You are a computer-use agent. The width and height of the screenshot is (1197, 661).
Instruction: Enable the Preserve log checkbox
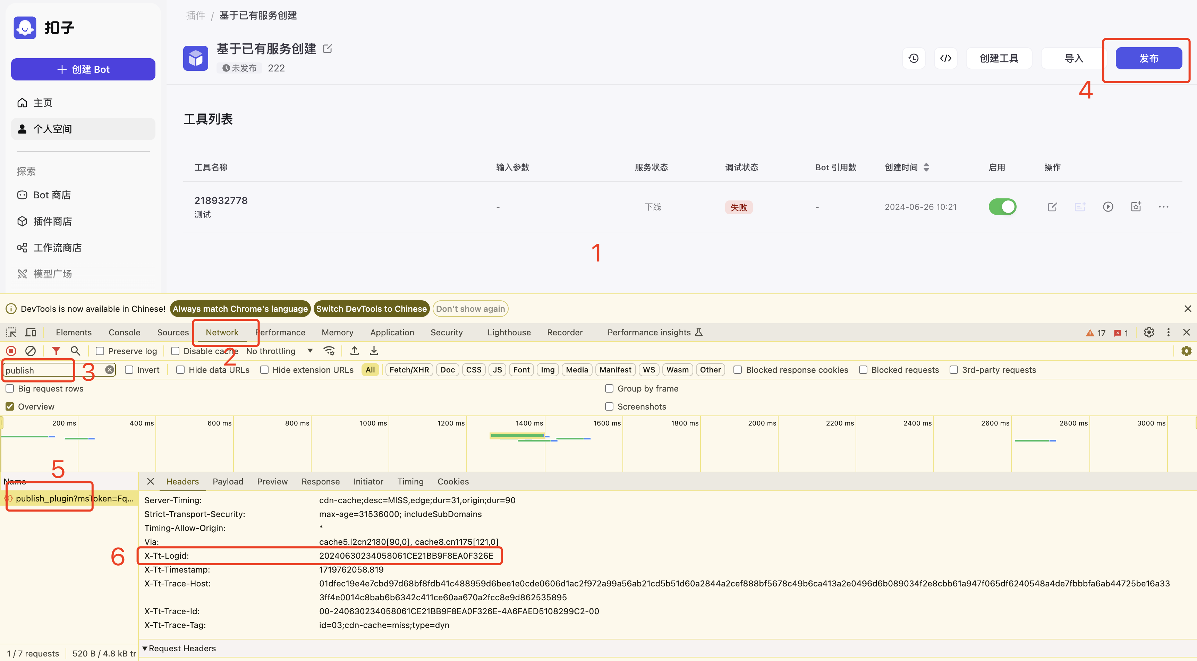click(100, 351)
